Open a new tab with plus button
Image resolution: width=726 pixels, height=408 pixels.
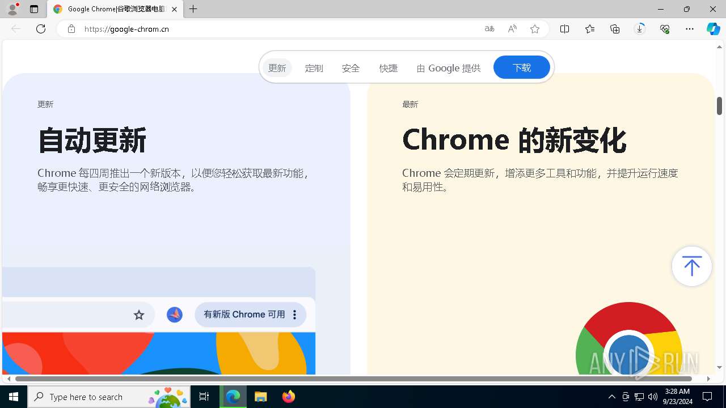(193, 9)
